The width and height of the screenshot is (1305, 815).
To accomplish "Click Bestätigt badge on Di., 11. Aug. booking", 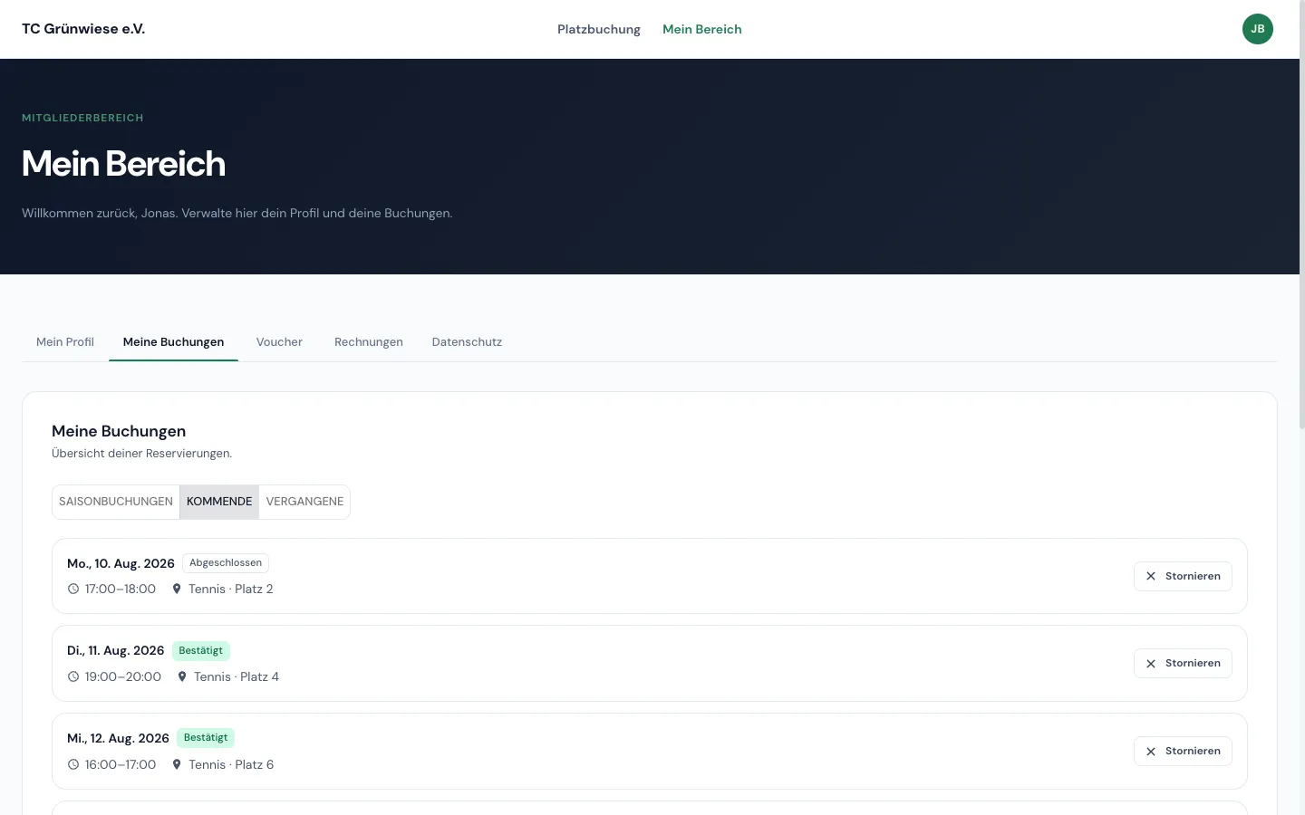I will (200, 650).
